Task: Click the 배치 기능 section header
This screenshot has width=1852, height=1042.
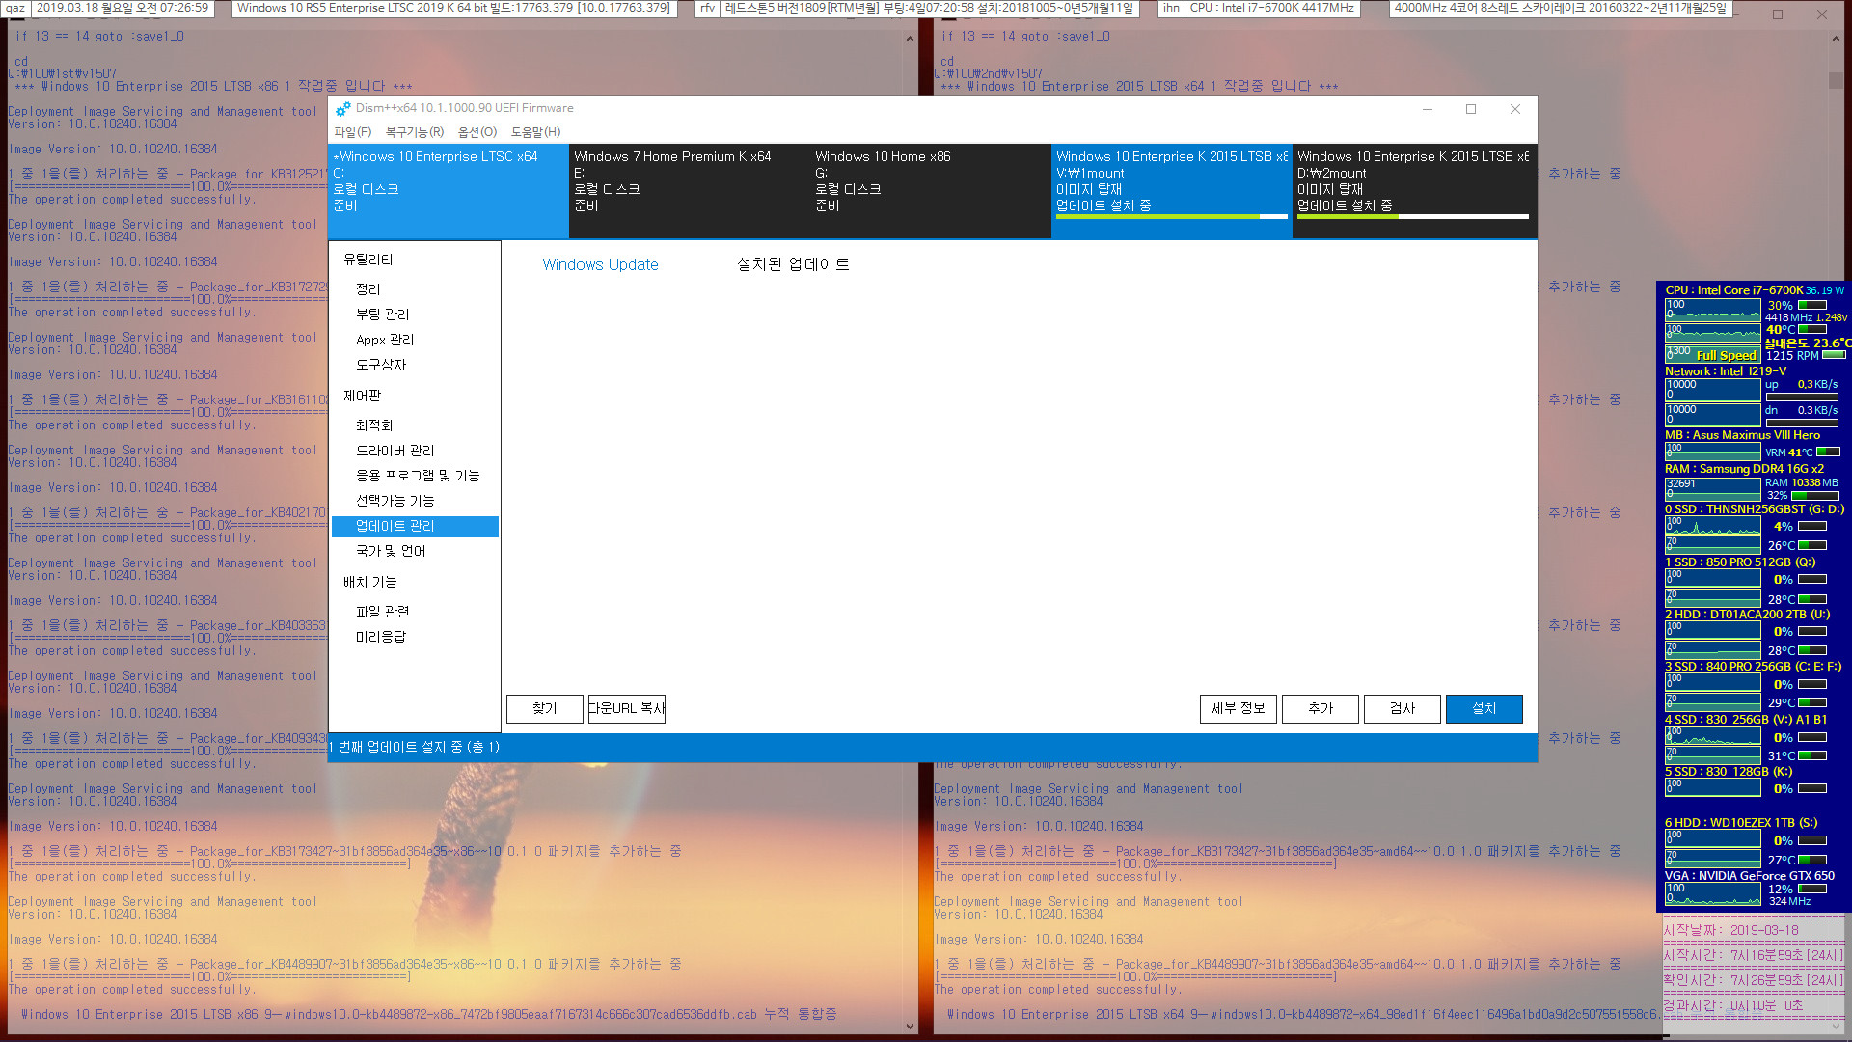Action: [x=370, y=582]
